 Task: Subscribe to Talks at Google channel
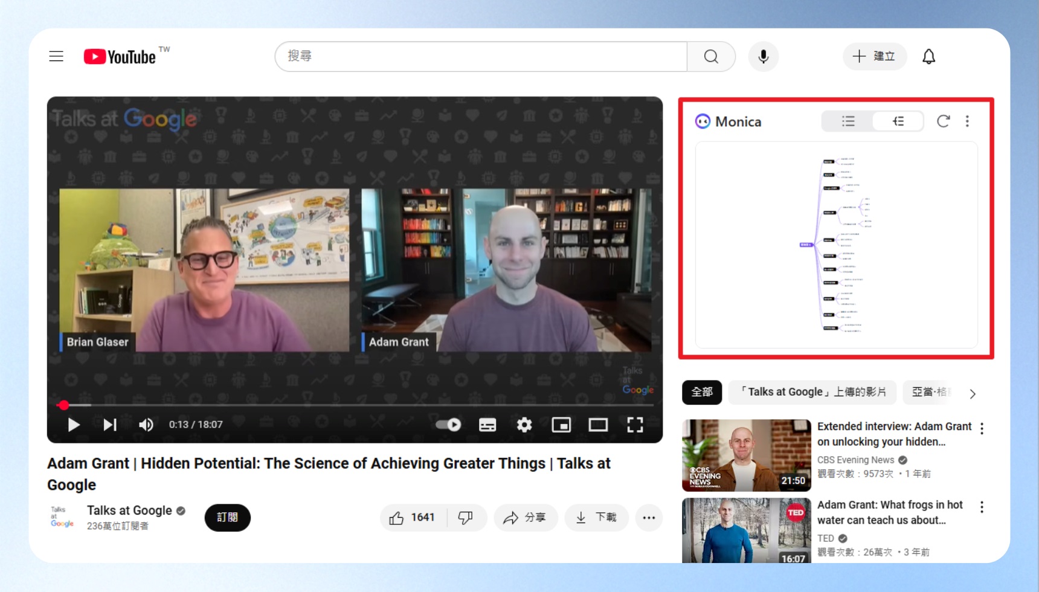click(x=227, y=518)
